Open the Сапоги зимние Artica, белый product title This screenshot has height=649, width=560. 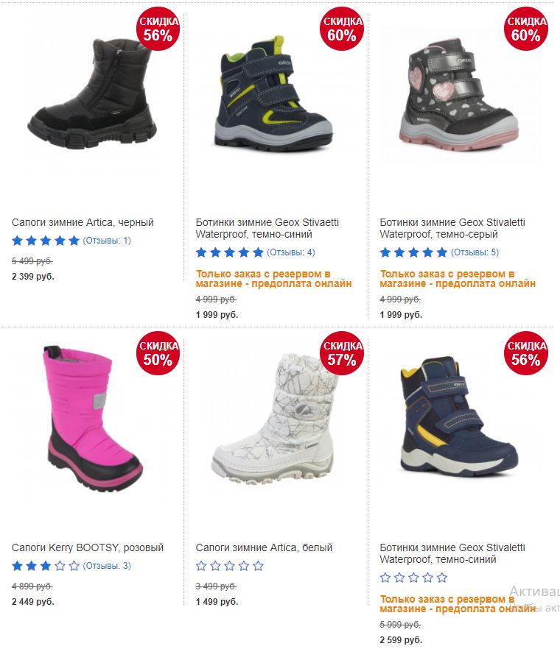click(264, 547)
